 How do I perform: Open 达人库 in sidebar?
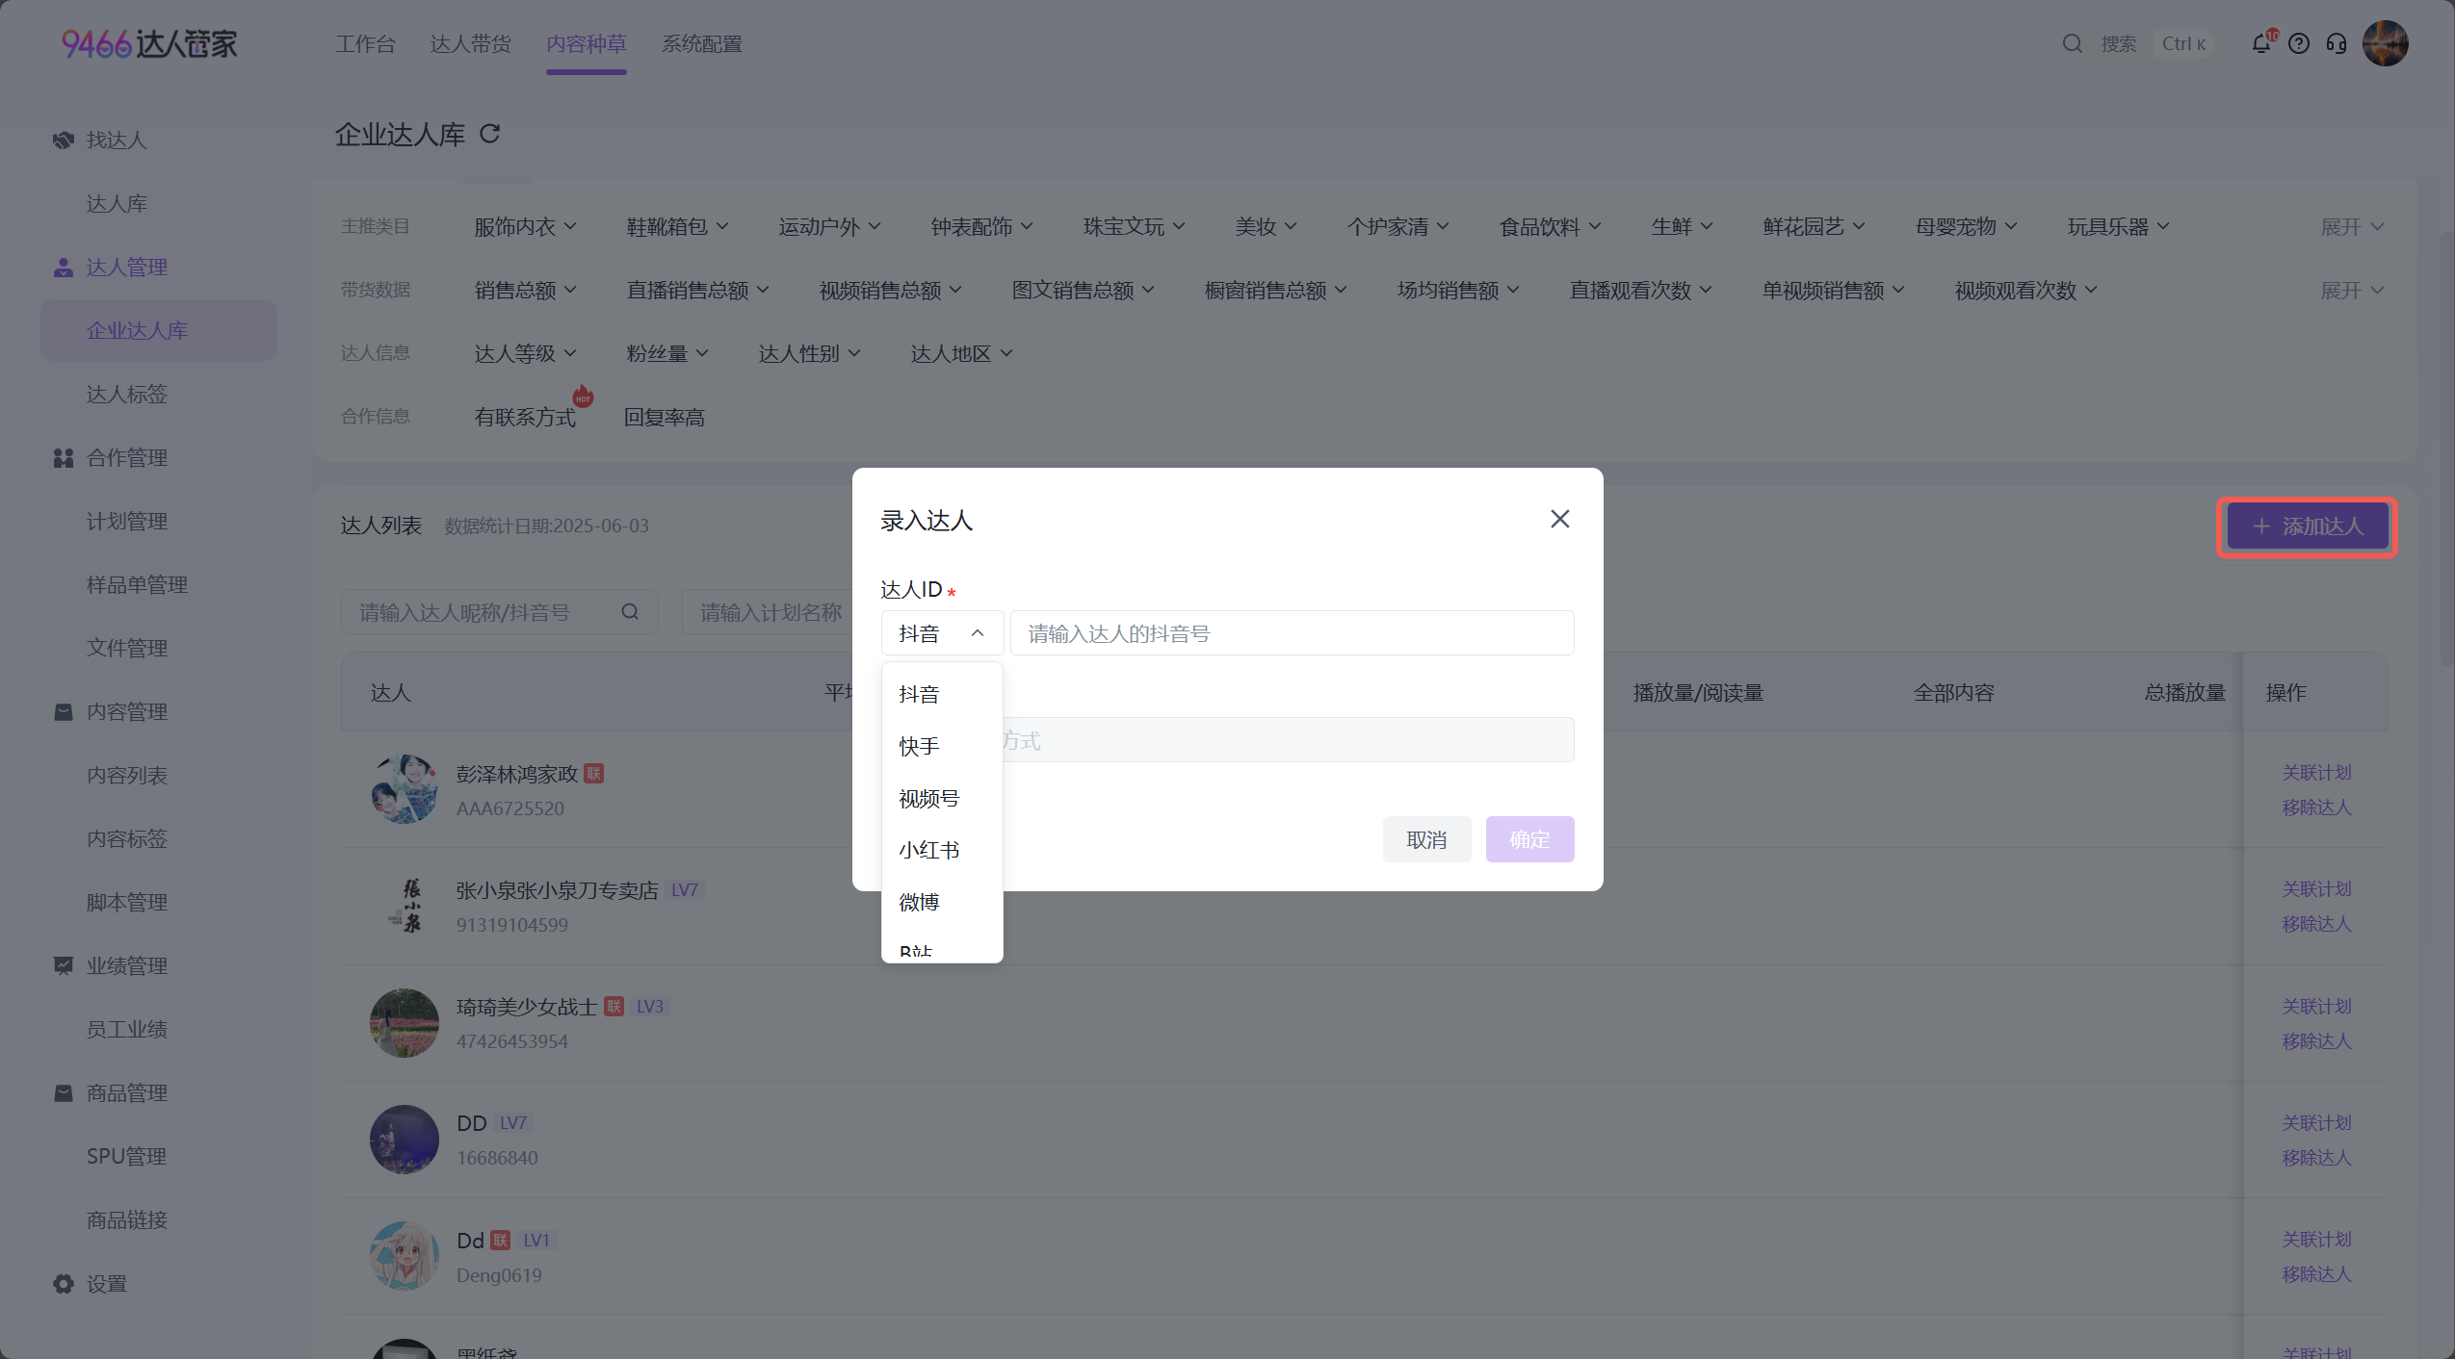point(117,203)
